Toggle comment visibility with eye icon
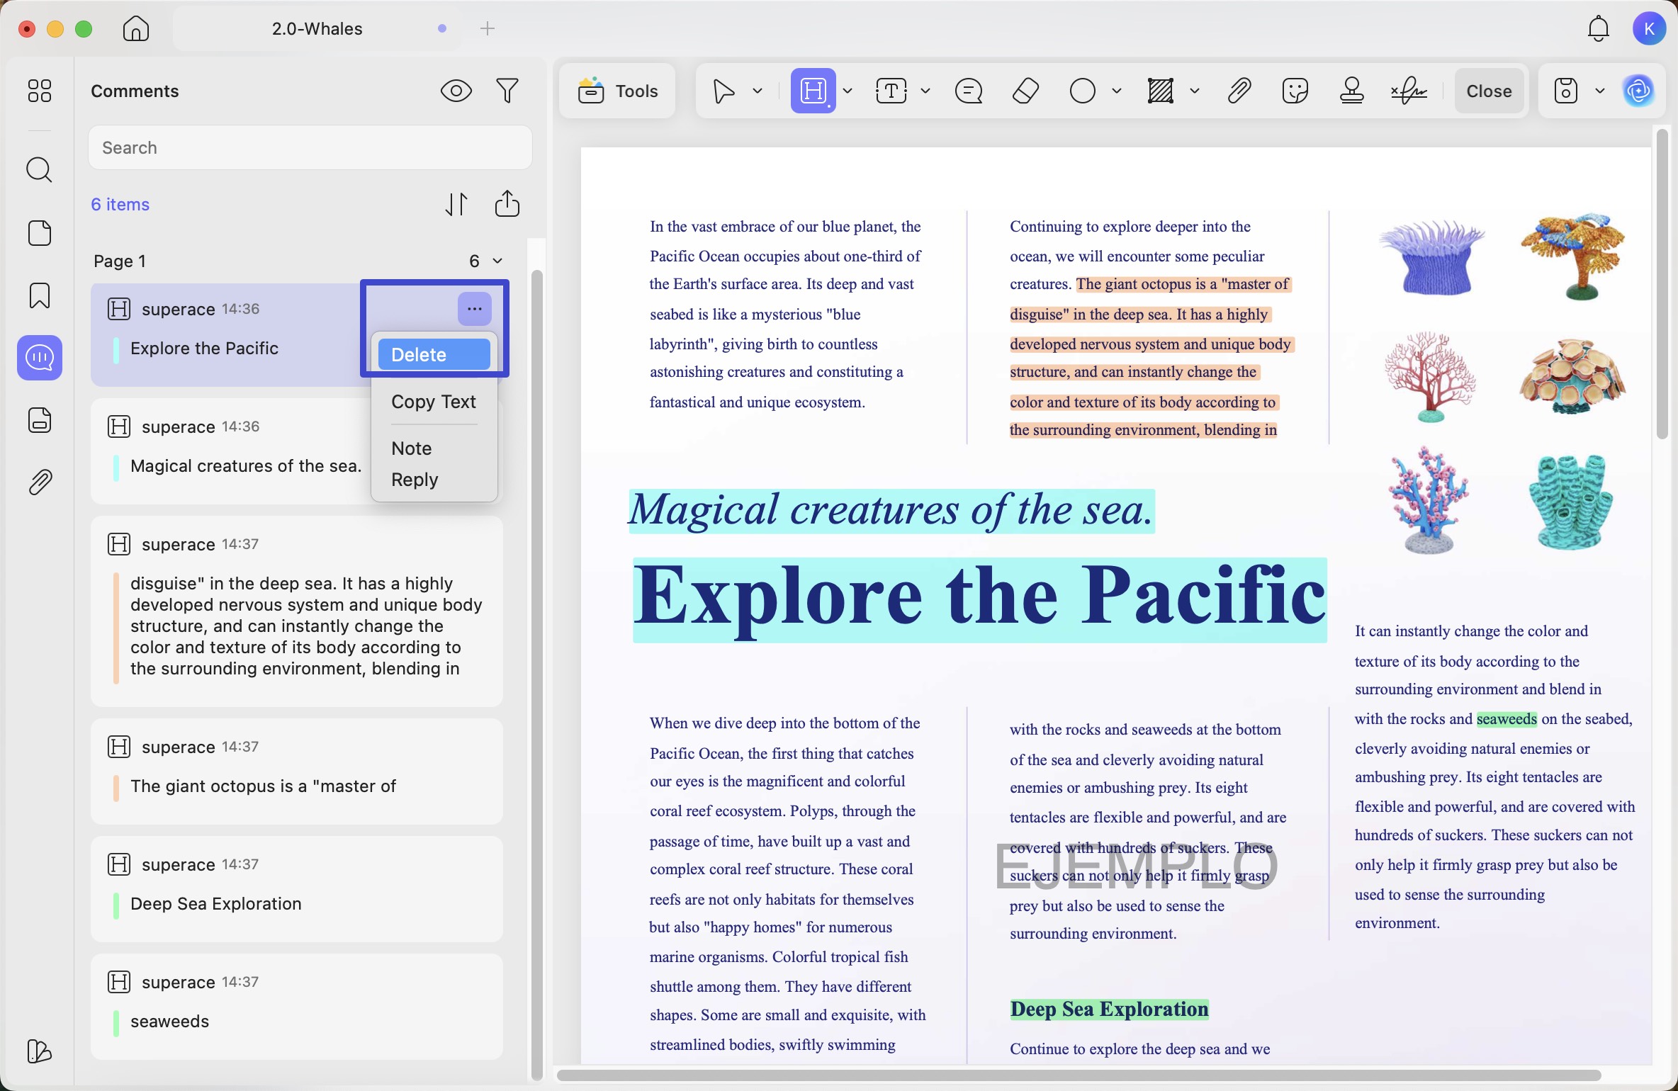 [456, 91]
